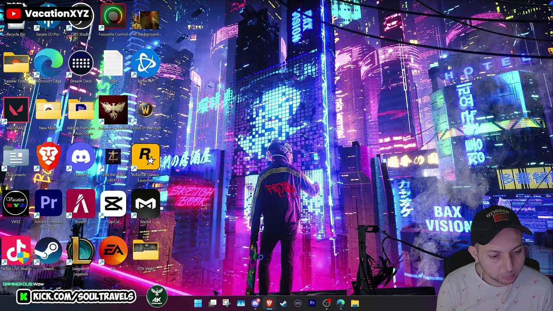Click the TikTok LIVE Studio shortcut

coord(16,254)
